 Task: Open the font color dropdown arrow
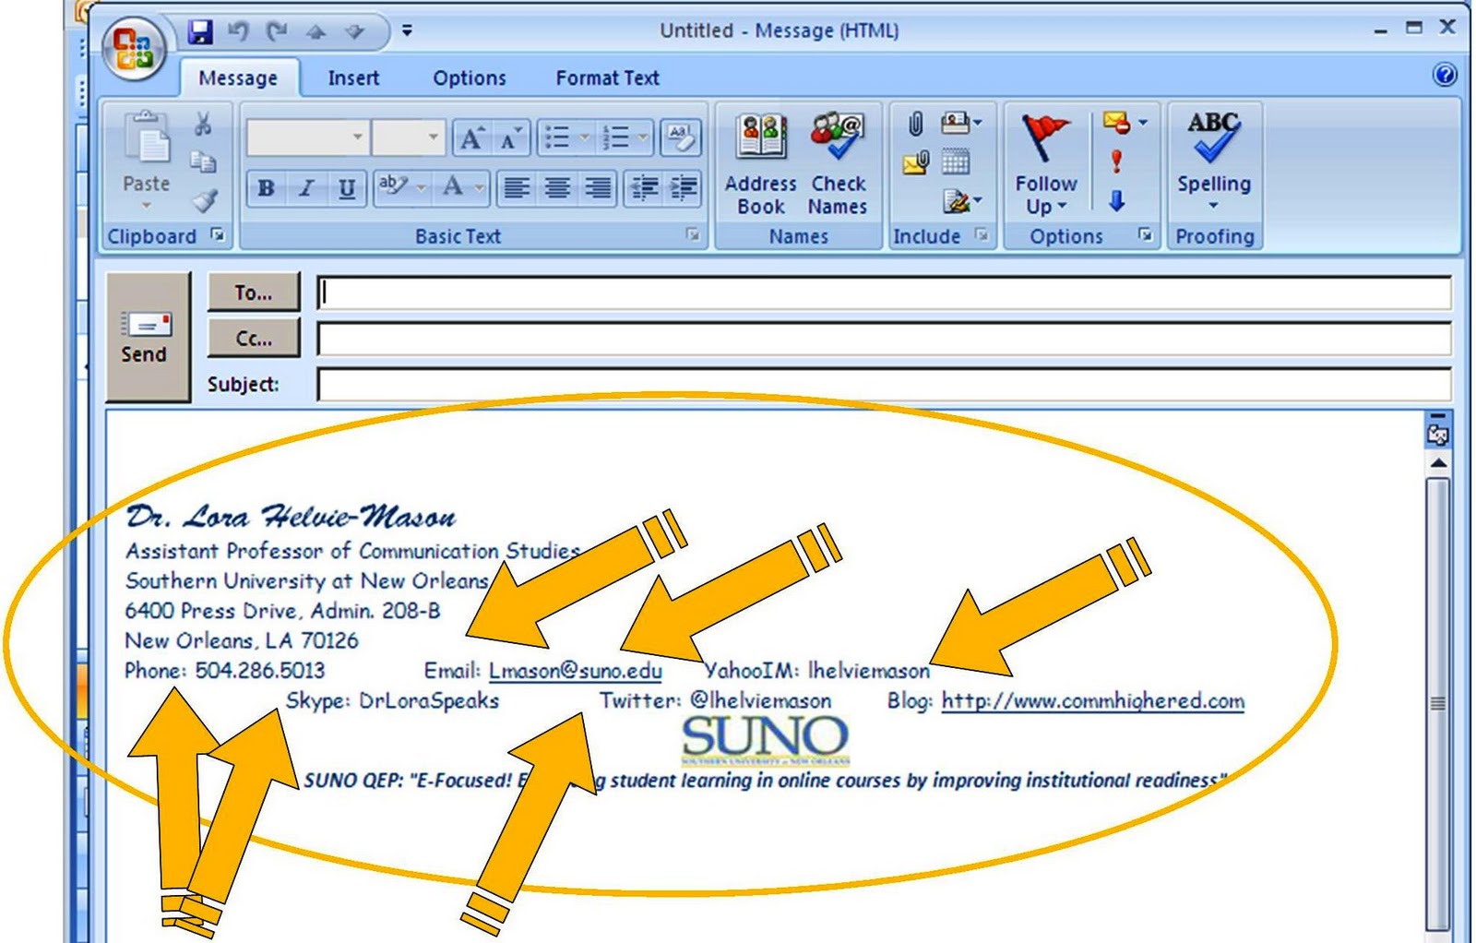coord(480,188)
